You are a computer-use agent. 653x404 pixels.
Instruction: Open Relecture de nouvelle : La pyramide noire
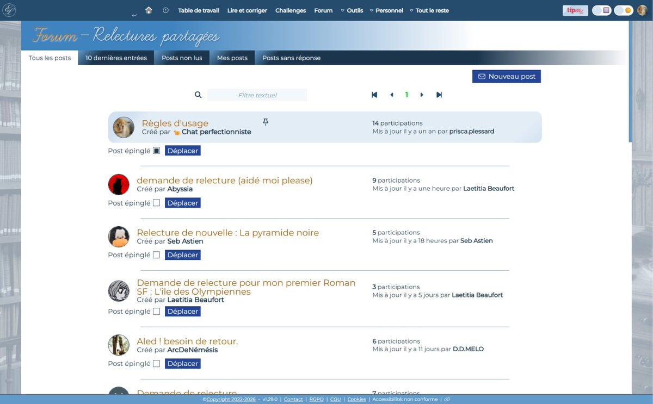point(228,232)
